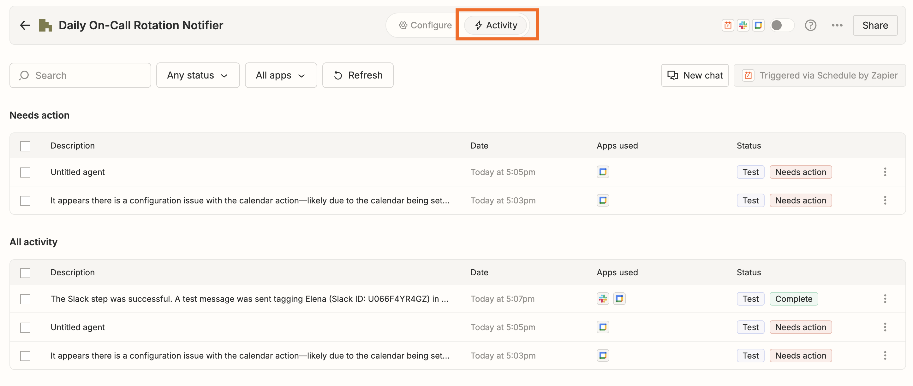
Task: Check the Slack step was successful row
Action: (25, 299)
